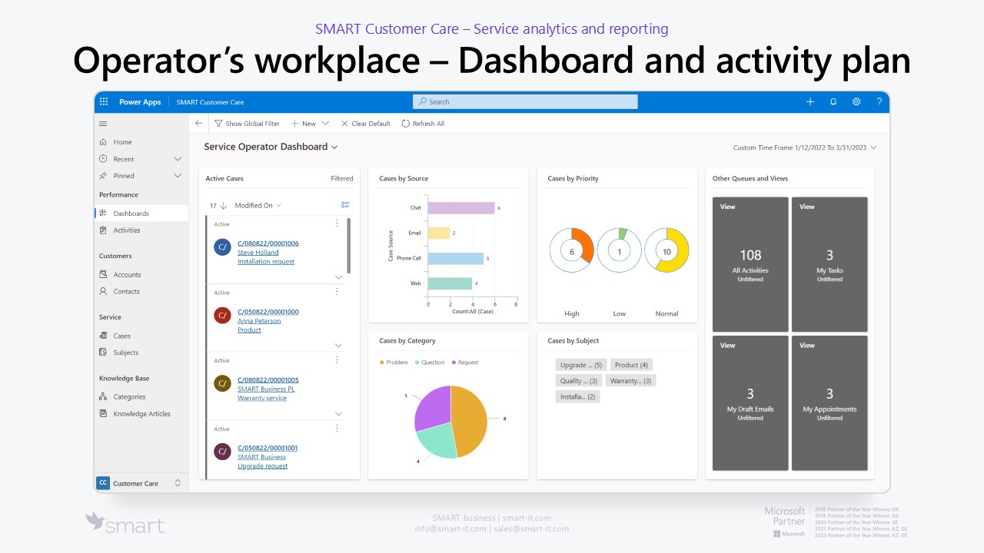The height and width of the screenshot is (553, 984).
Task: Open the help question mark icon
Action: 879,101
